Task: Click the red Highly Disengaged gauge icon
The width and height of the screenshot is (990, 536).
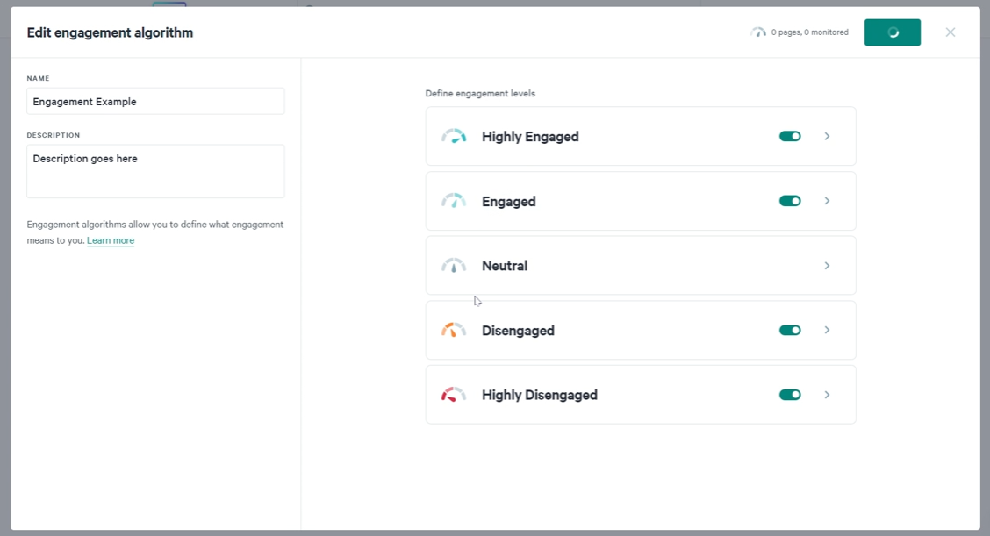Action: tap(454, 395)
